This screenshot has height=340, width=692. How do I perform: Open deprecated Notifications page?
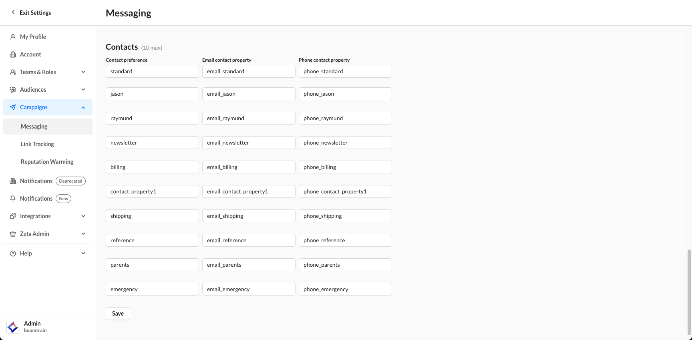point(36,181)
